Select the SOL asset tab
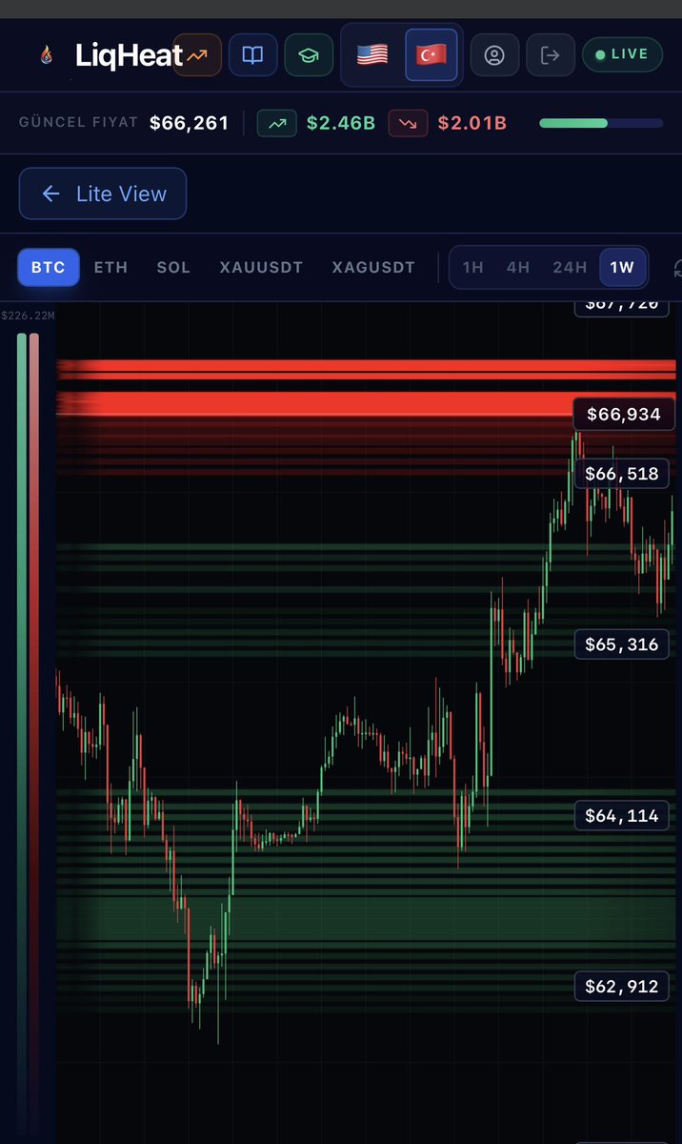Screen dimensions: 682x1144 [x=173, y=267]
